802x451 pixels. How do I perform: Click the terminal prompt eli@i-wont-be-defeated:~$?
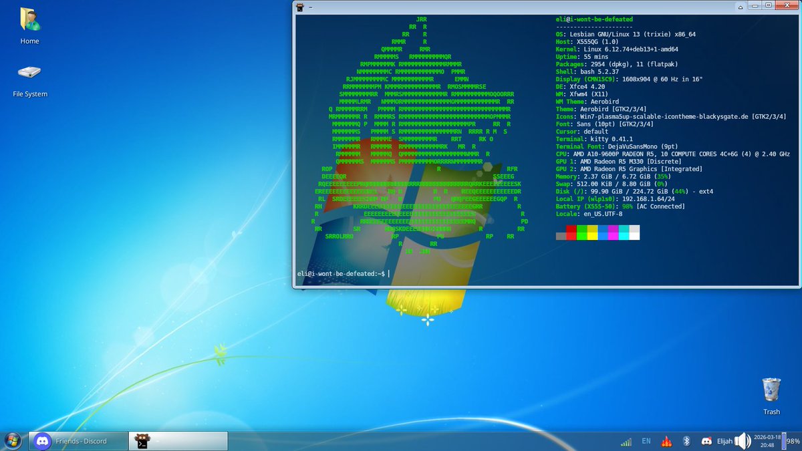[341, 274]
